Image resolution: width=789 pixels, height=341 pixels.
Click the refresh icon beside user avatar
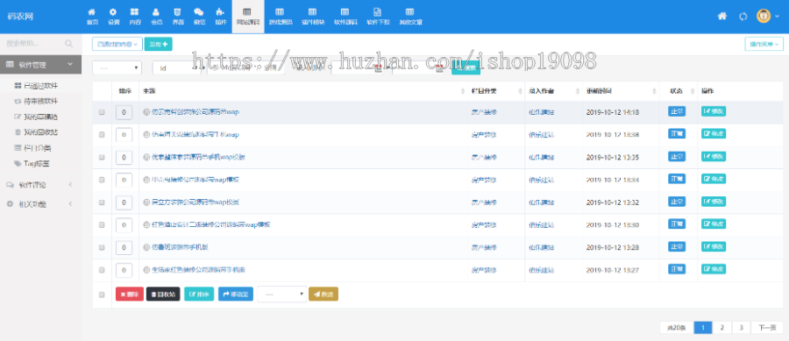pos(743,16)
